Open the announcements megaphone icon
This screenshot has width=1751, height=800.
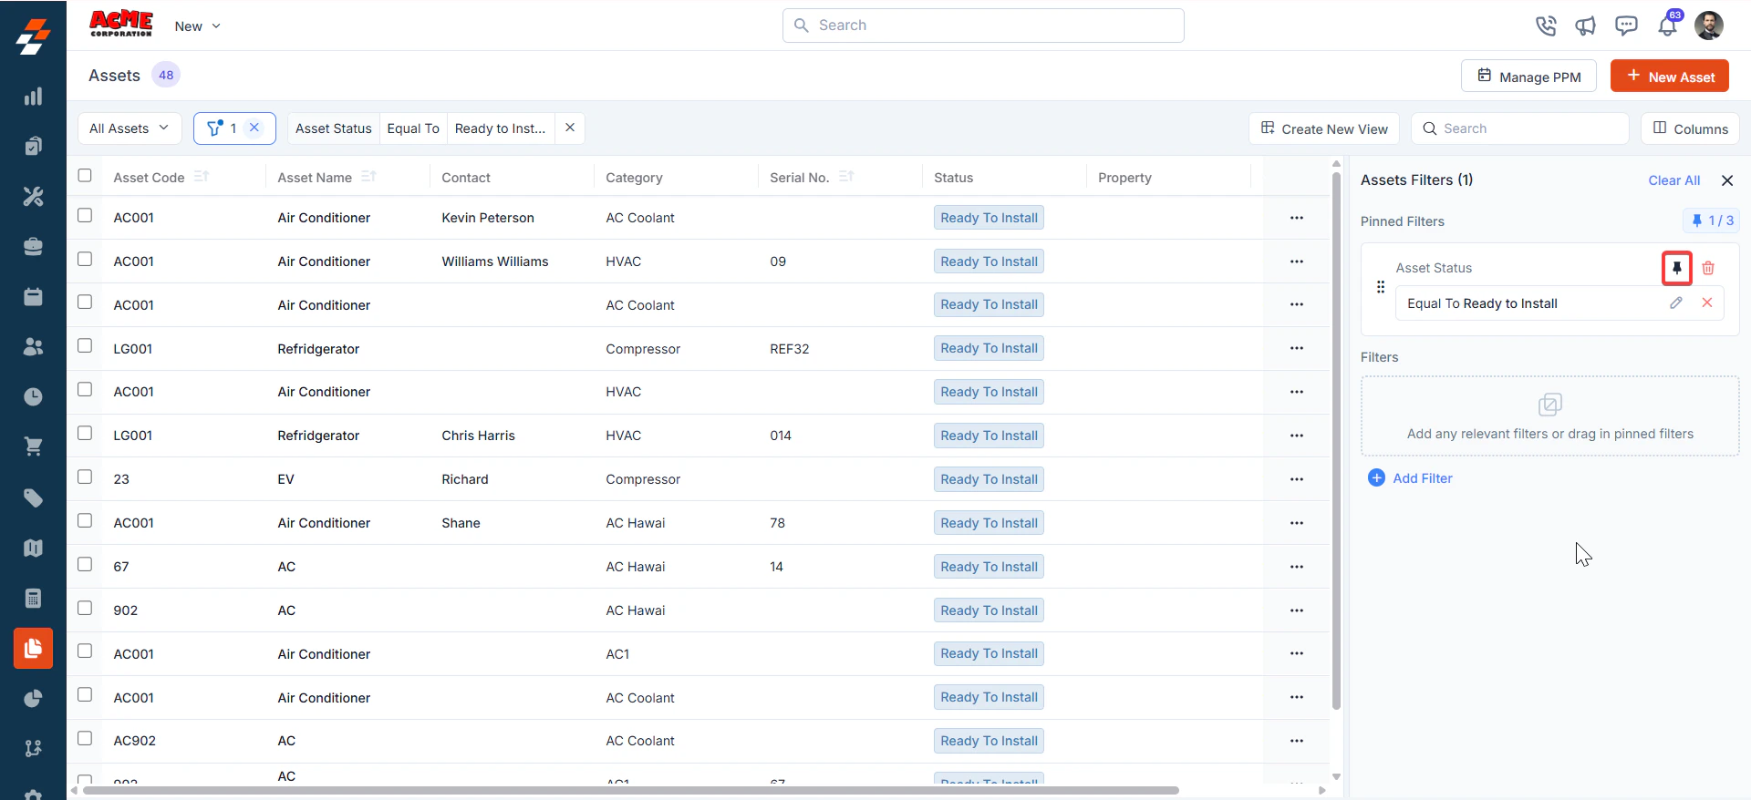coord(1586,26)
